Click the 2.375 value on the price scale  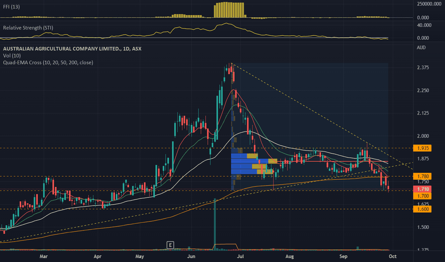[x=423, y=68]
